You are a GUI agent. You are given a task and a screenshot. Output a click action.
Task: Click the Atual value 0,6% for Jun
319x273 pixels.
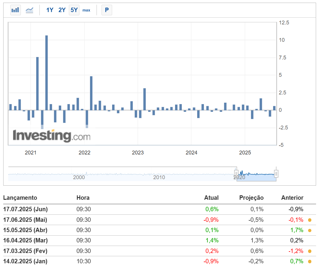(212, 209)
